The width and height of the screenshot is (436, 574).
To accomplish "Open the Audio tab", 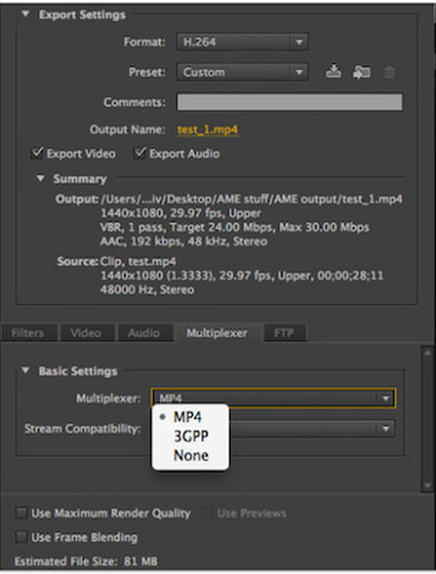I will (144, 333).
